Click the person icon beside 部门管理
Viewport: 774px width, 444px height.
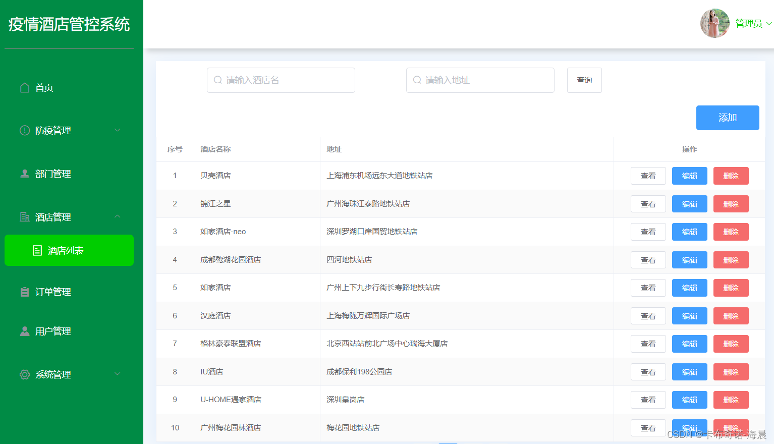[x=24, y=174]
